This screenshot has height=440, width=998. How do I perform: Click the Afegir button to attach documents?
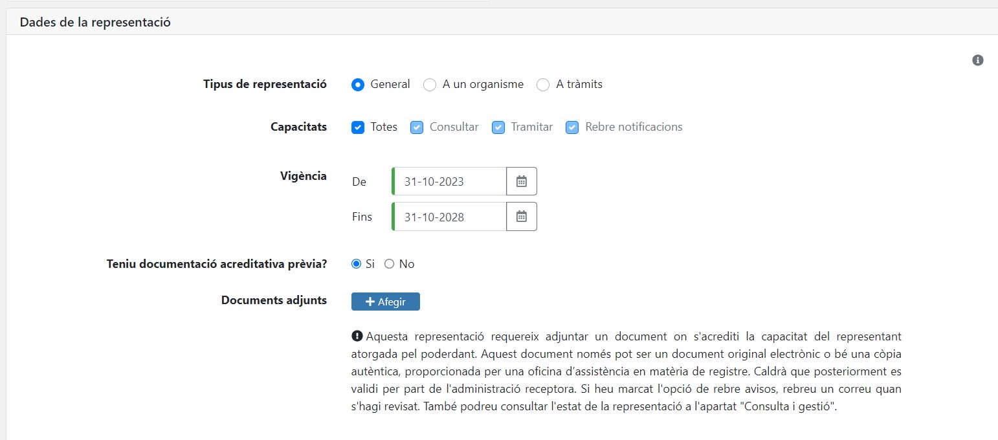pos(386,302)
